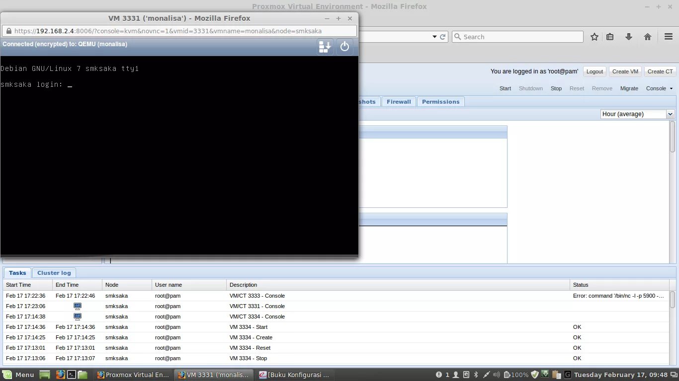Start the selected VM
The image size is (679, 381).
point(505,88)
